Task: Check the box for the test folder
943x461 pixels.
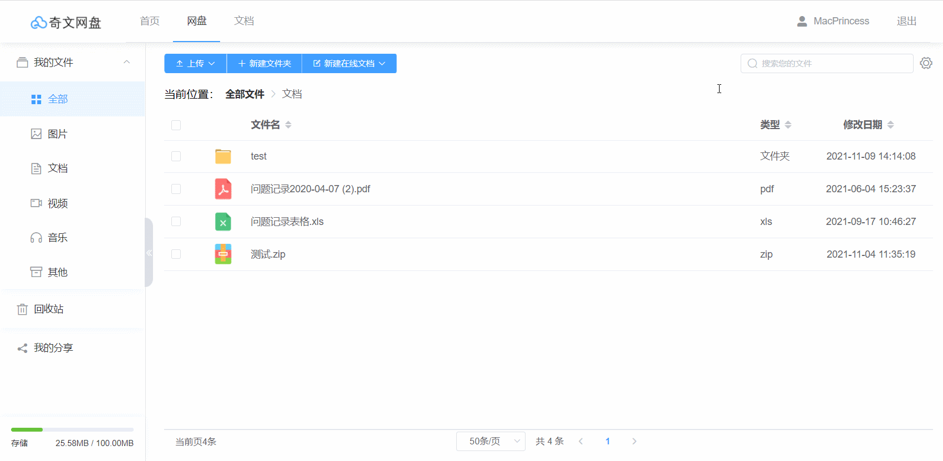Action: point(176,156)
